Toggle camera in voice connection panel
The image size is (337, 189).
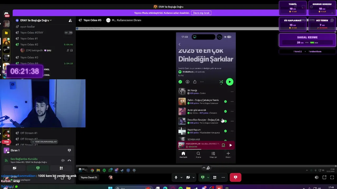point(14,168)
